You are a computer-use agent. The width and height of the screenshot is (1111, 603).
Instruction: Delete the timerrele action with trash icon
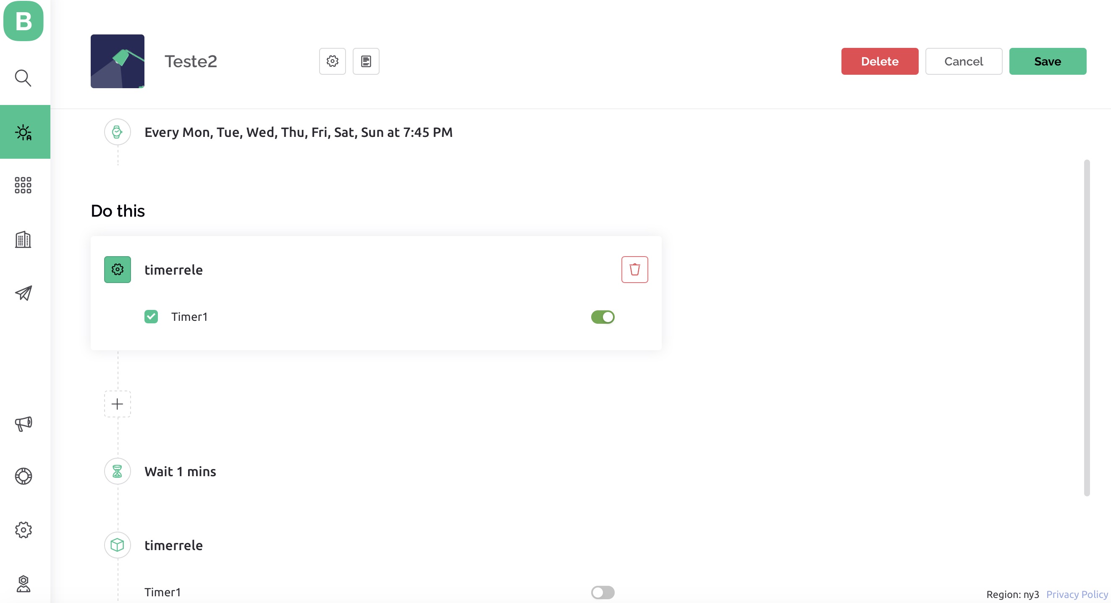coord(634,270)
